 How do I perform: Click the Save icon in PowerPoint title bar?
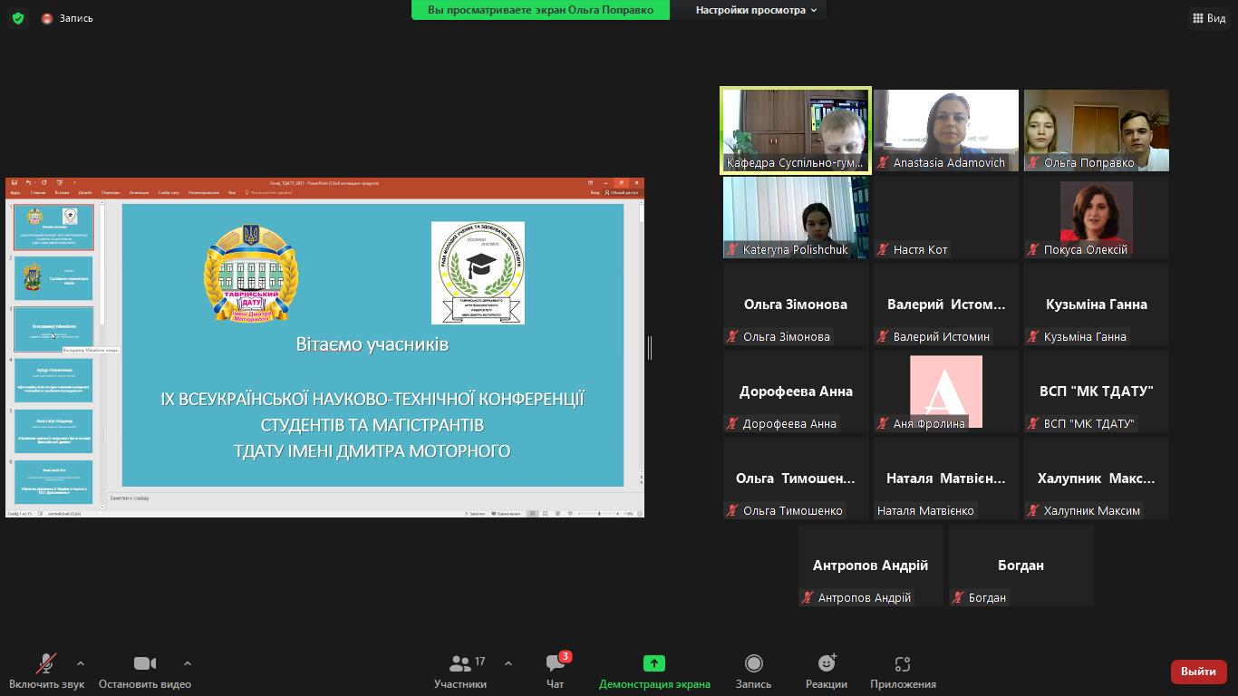(13, 183)
